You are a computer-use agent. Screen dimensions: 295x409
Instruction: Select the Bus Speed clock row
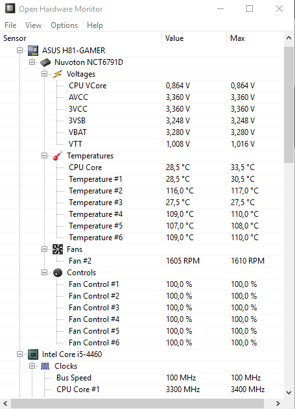pyautogui.click(x=142, y=378)
